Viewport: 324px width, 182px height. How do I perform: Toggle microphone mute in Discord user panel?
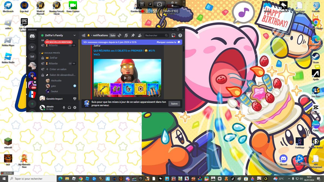coord(64,108)
